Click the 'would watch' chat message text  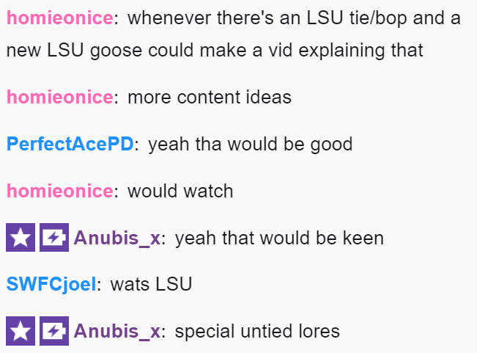[180, 191]
